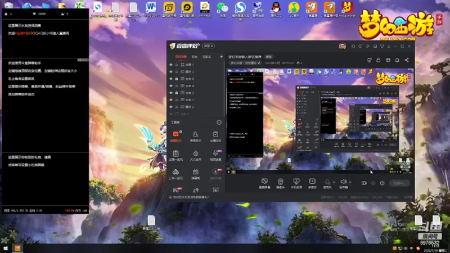Image resolution: width=450 pixels, height=253 pixels.
Task: Add a 多媒体 multimedia source
Action: pos(312,183)
